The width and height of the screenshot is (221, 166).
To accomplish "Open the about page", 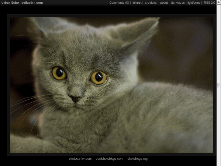I will point(164,3).
